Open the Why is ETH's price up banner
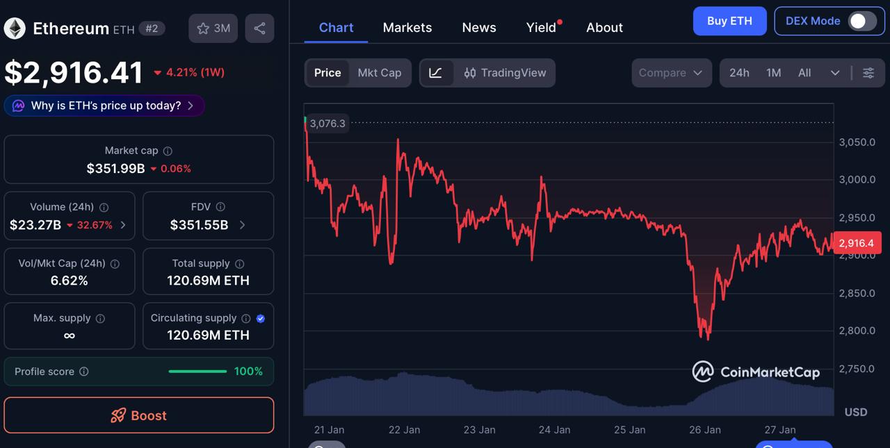 [103, 105]
